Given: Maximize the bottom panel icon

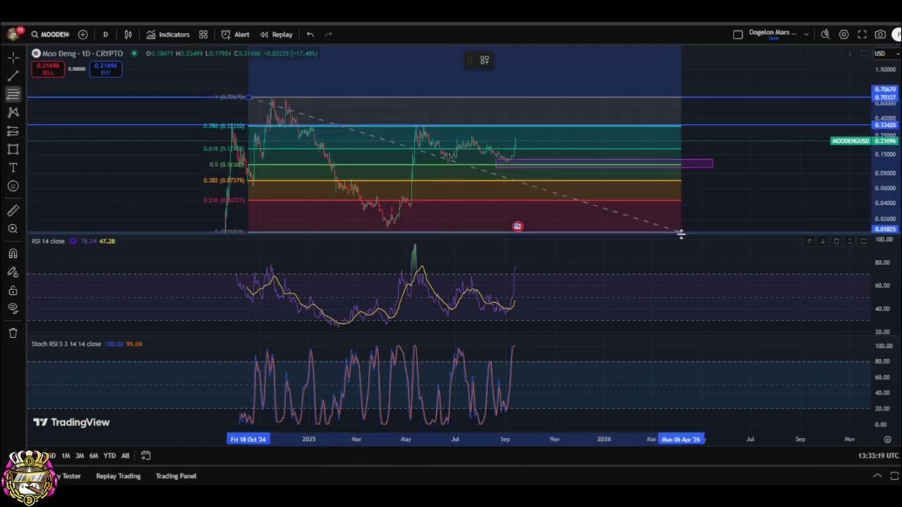Looking at the screenshot, I should click(894, 476).
